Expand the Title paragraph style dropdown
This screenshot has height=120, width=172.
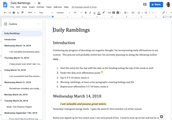45,13
